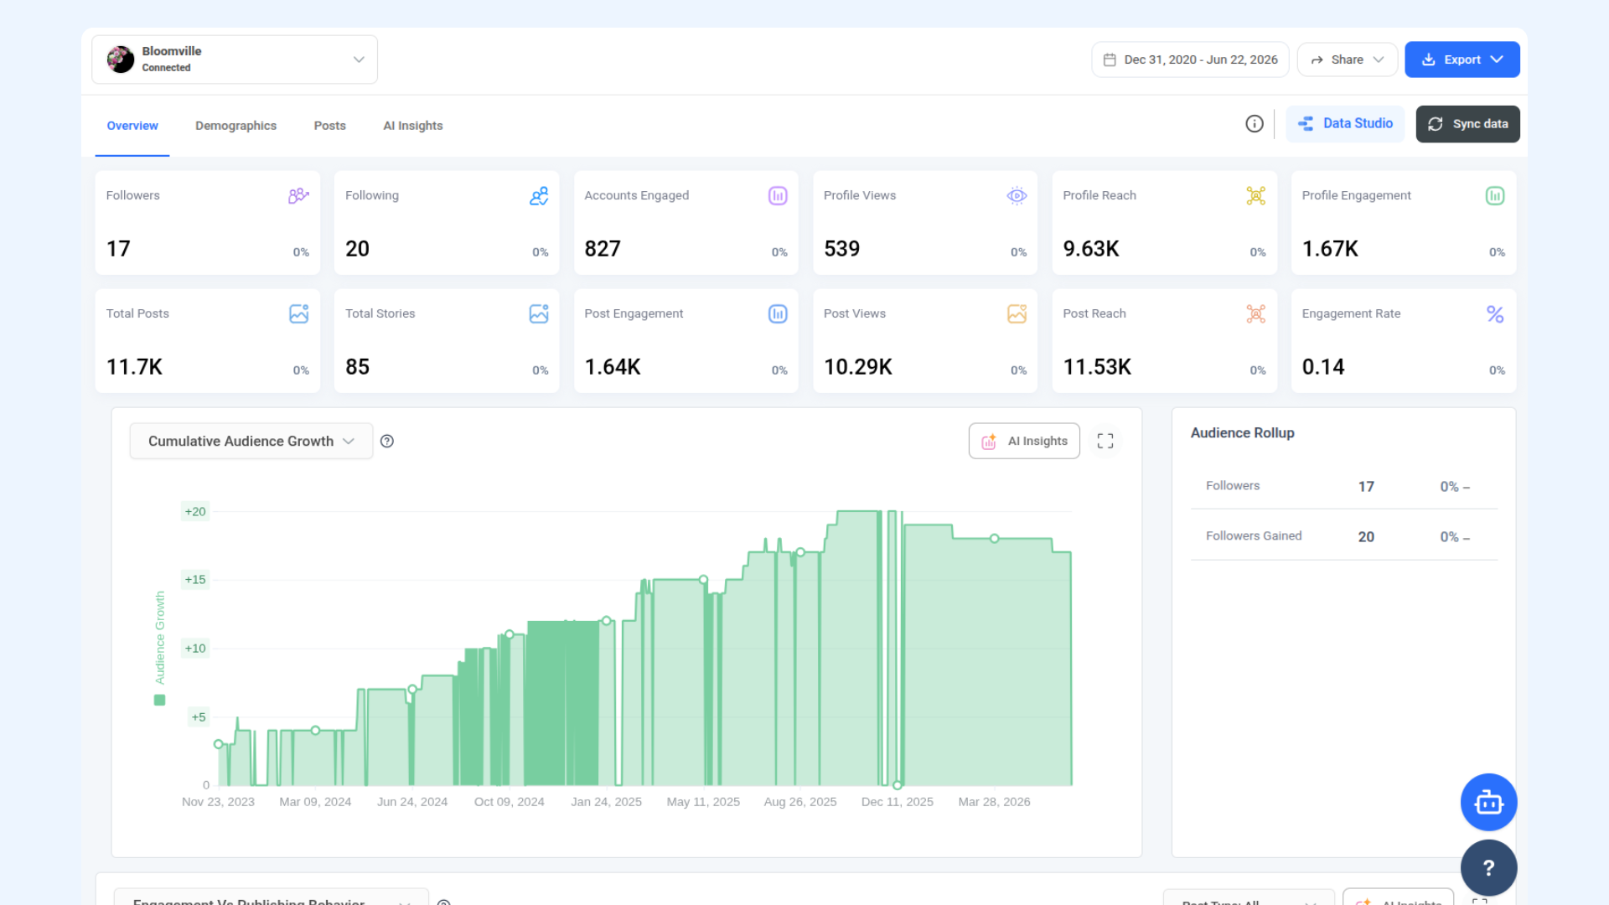1609x905 pixels.
Task: Expand the Share dropdown menu
Action: click(1347, 59)
